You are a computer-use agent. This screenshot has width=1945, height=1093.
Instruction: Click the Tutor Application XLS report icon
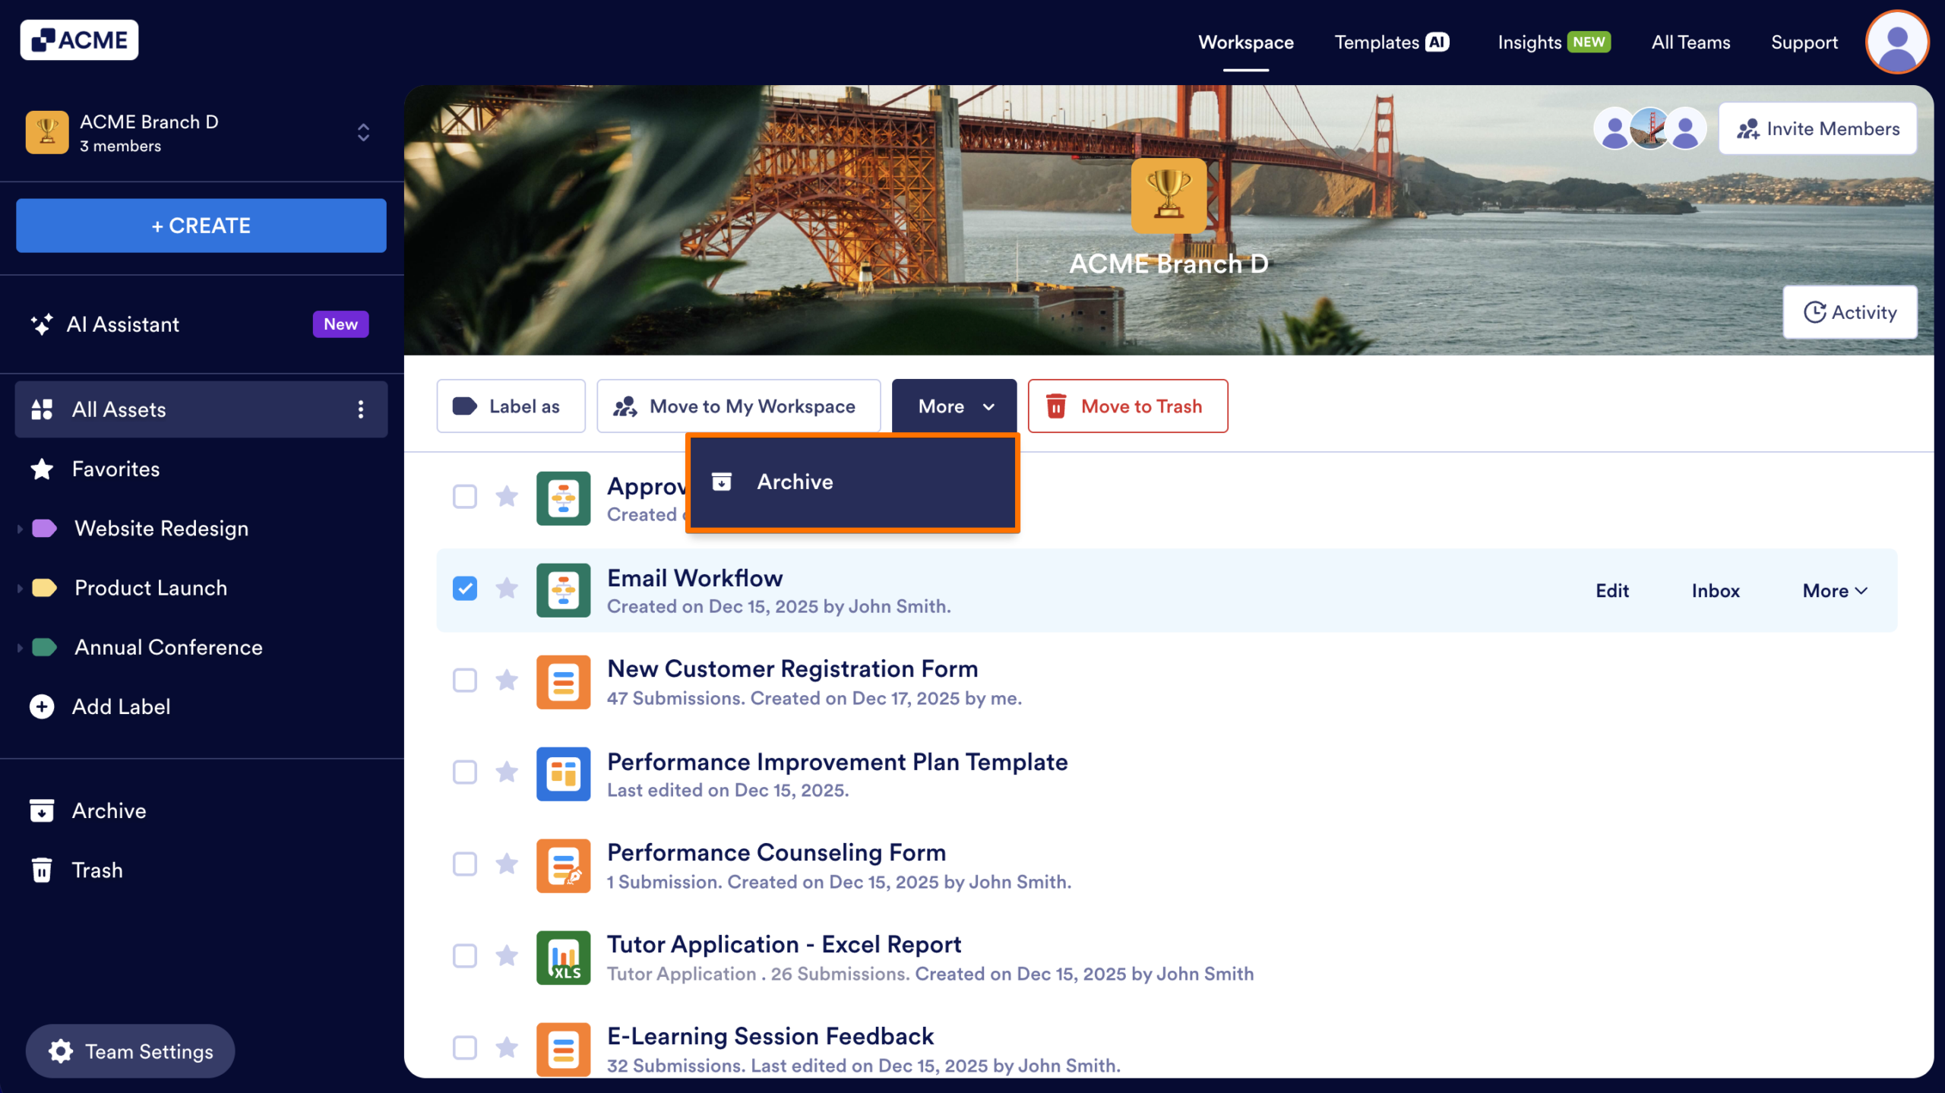click(x=563, y=957)
